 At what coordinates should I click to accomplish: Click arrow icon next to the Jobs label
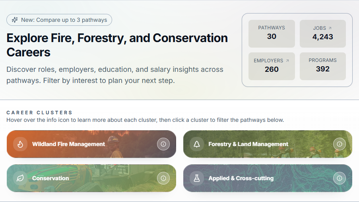click(x=330, y=28)
